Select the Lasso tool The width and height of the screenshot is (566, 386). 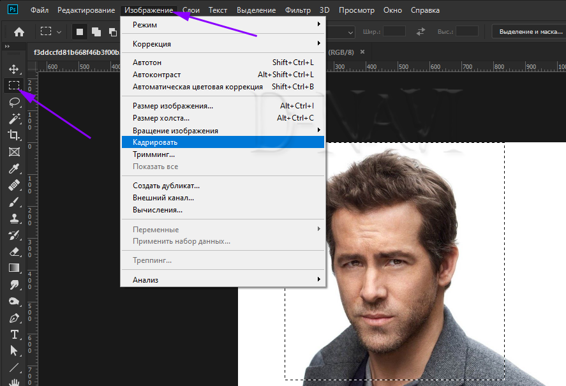tap(14, 102)
